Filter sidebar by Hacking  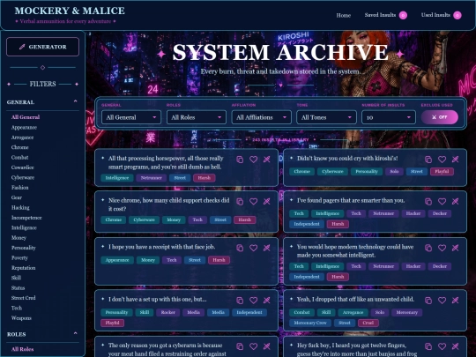(20, 208)
